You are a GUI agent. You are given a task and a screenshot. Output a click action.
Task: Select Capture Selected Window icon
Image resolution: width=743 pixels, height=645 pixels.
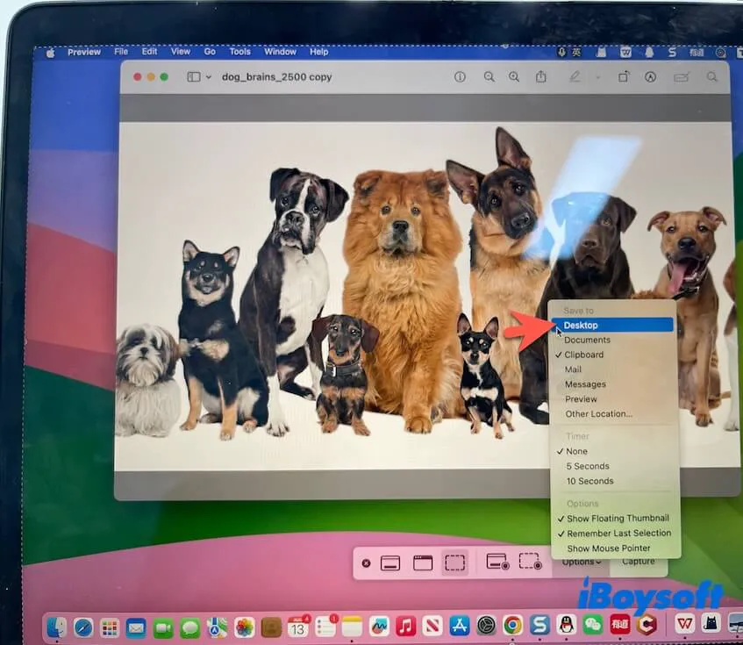(423, 563)
